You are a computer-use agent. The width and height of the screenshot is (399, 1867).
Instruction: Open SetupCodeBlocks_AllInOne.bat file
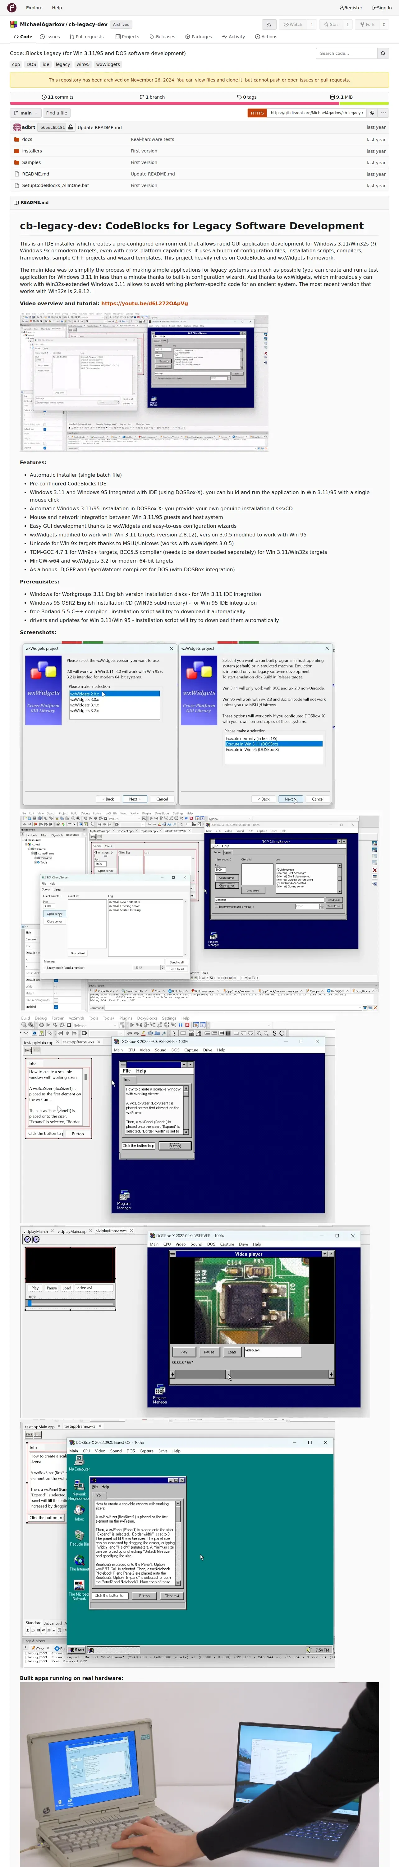[55, 185]
